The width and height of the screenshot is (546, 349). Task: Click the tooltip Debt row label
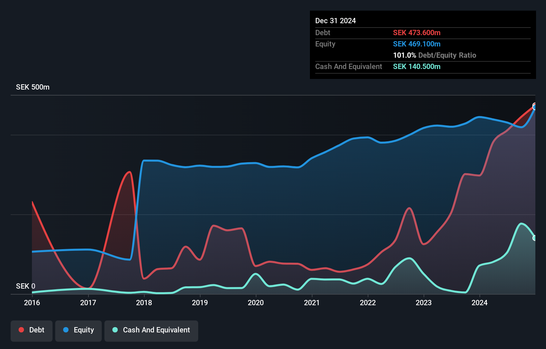pyautogui.click(x=323, y=33)
